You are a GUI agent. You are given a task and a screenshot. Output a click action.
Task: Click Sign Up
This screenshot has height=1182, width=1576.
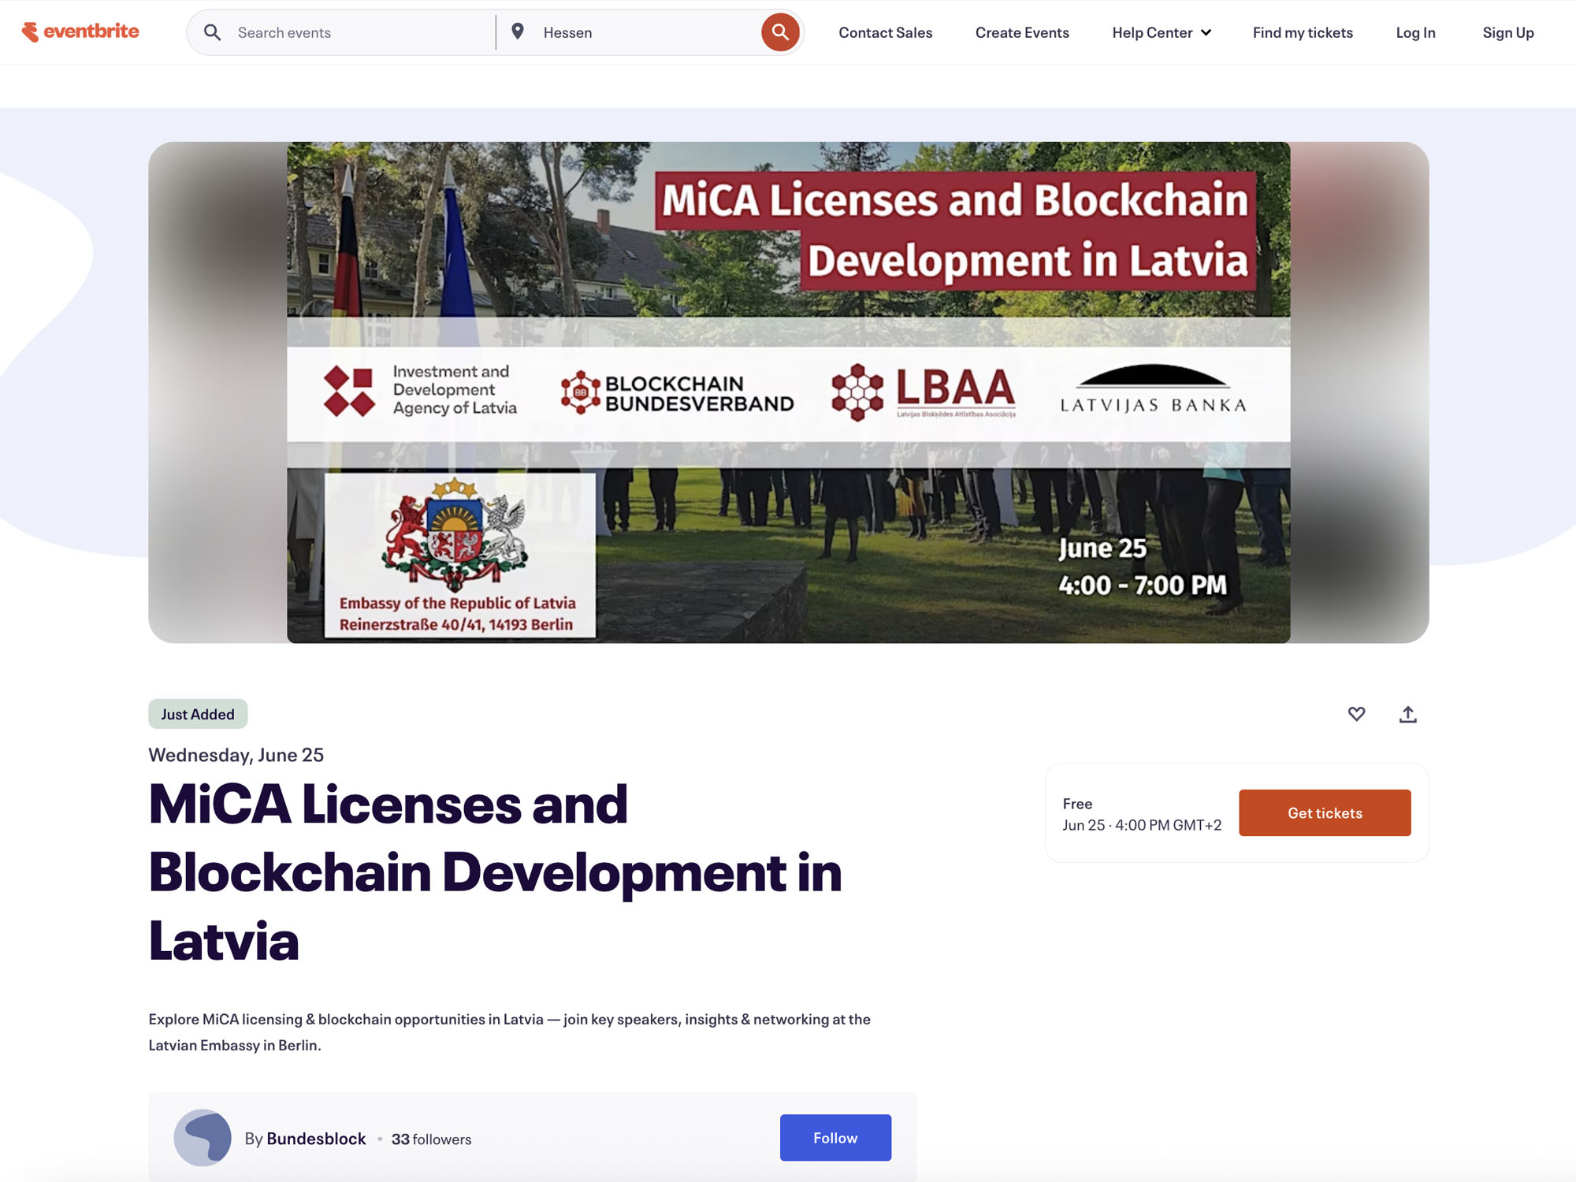click(x=1507, y=32)
